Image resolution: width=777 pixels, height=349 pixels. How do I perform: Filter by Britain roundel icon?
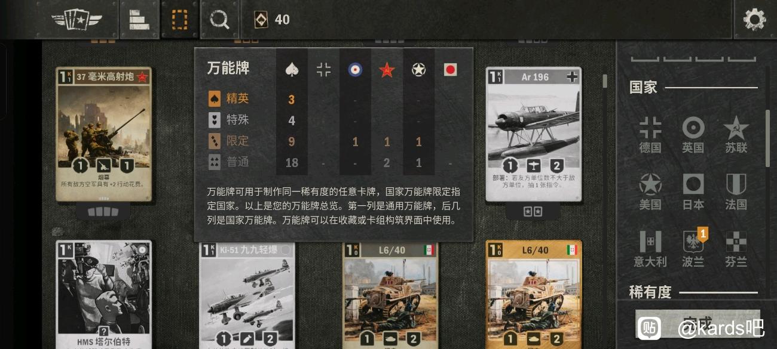pyautogui.click(x=693, y=135)
